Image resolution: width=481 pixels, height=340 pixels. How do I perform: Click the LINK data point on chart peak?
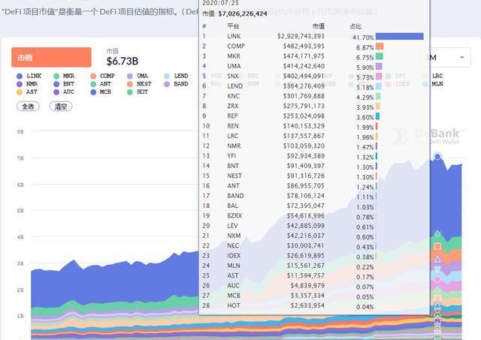click(437, 157)
